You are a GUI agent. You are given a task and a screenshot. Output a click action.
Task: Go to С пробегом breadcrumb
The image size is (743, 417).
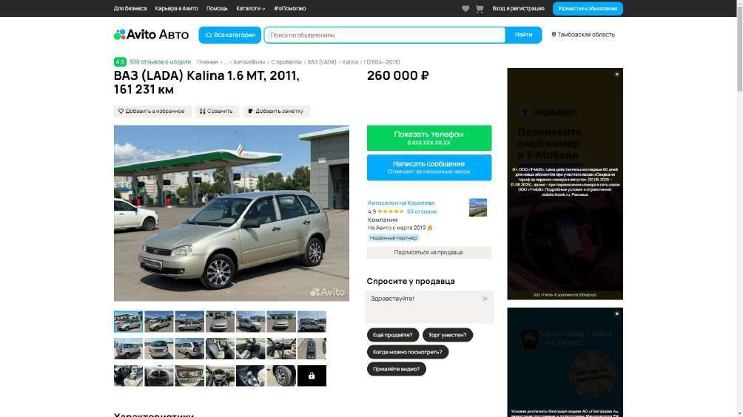[286, 62]
